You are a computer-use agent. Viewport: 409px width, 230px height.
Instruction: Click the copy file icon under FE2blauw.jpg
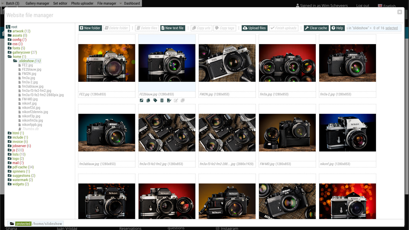point(148,101)
